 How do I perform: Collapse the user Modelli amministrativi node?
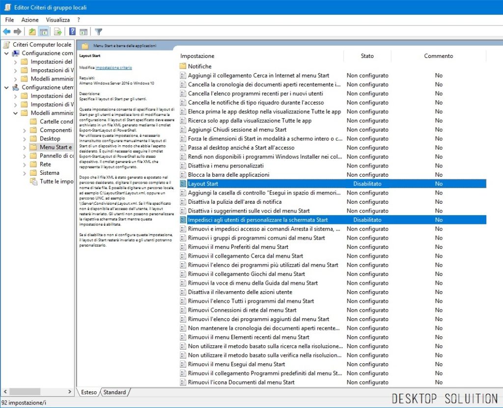pos(15,113)
